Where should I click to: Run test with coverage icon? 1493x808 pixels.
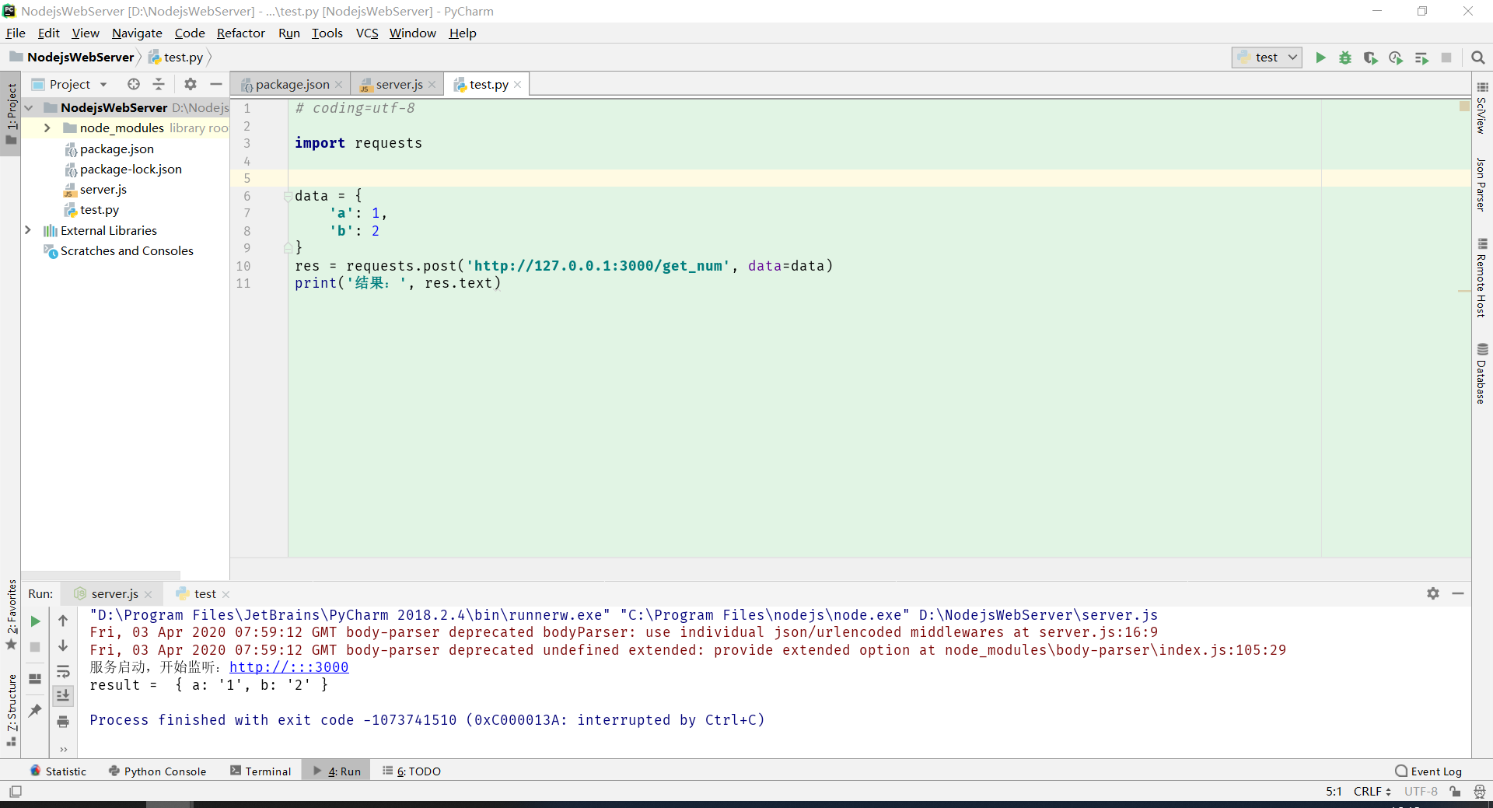pos(1370,58)
